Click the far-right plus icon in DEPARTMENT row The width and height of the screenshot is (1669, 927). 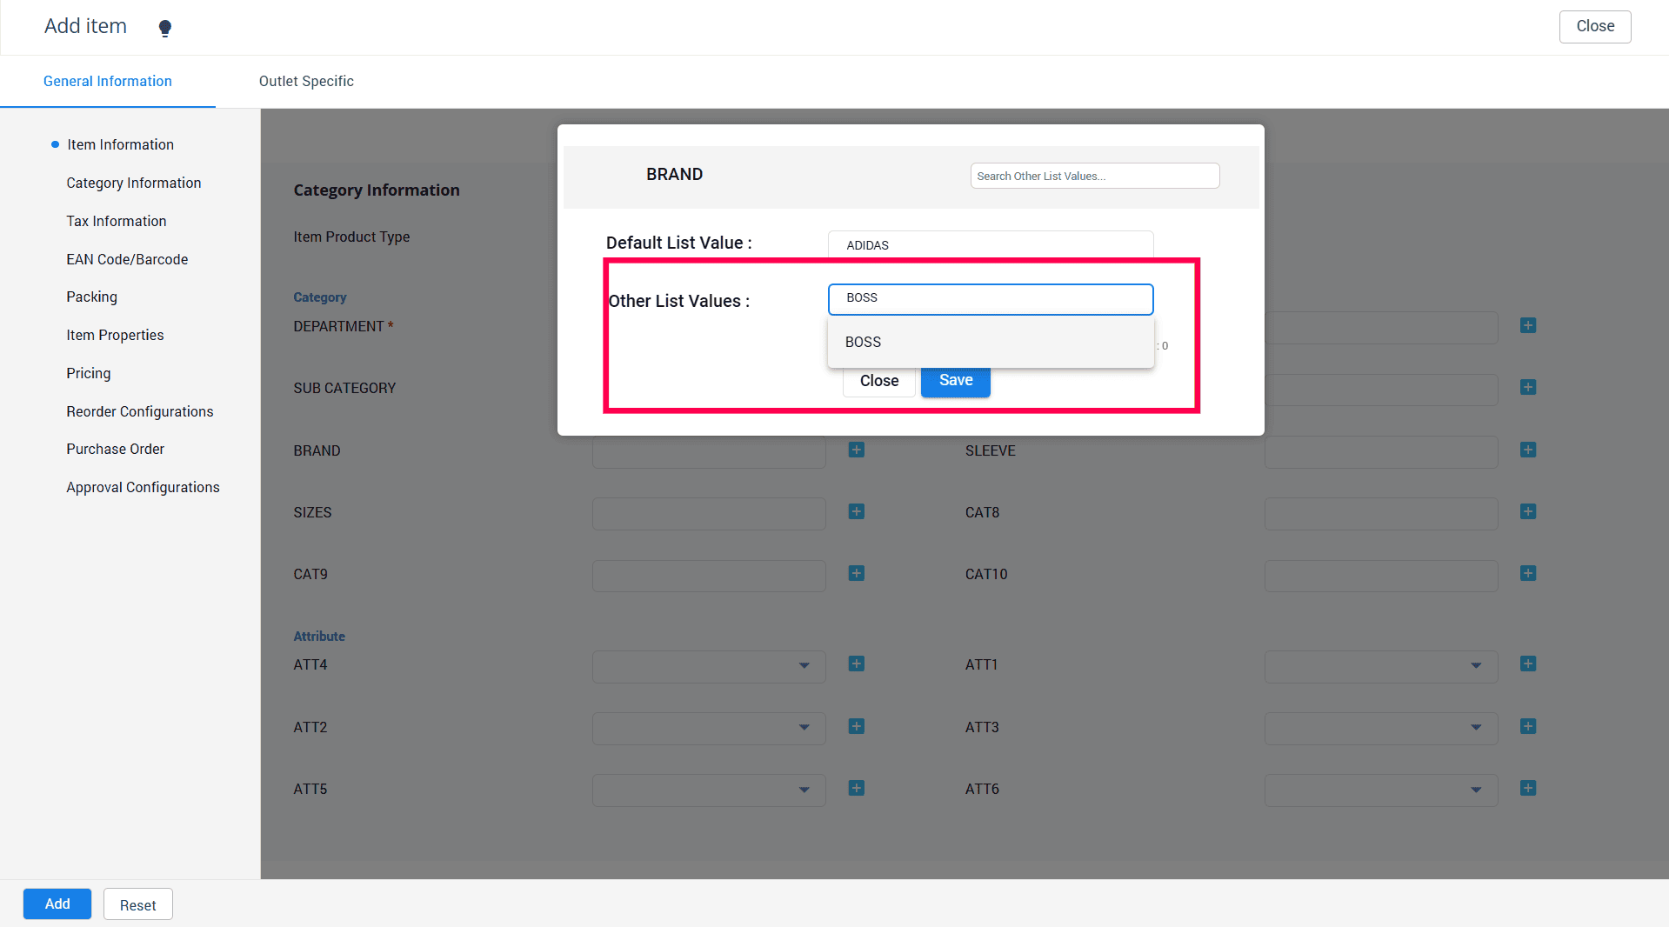pyautogui.click(x=1528, y=325)
